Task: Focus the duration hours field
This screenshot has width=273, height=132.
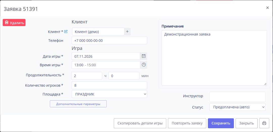Action: pyautogui.click(x=87, y=76)
